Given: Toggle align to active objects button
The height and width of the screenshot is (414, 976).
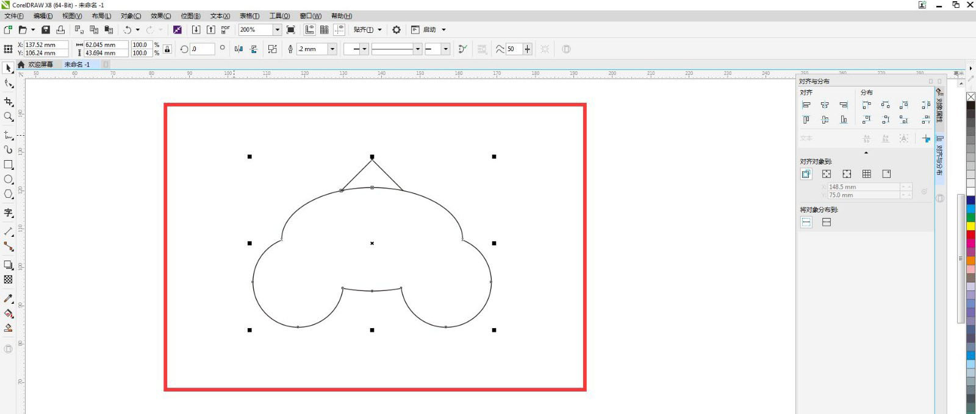Looking at the screenshot, I should pos(806,174).
